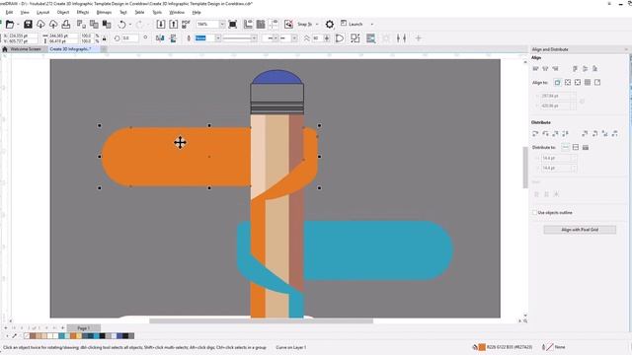This screenshot has width=632, height=355.
Task: Click the Wrap text icon
Action: click(370, 38)
